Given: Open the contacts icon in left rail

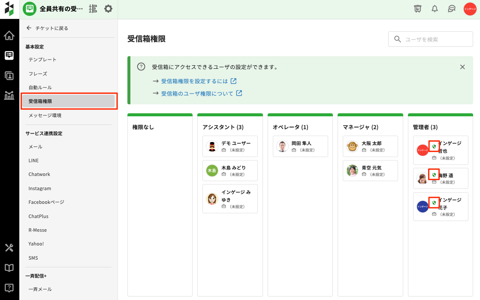Looking at the screenshot, I should (9, 76).
